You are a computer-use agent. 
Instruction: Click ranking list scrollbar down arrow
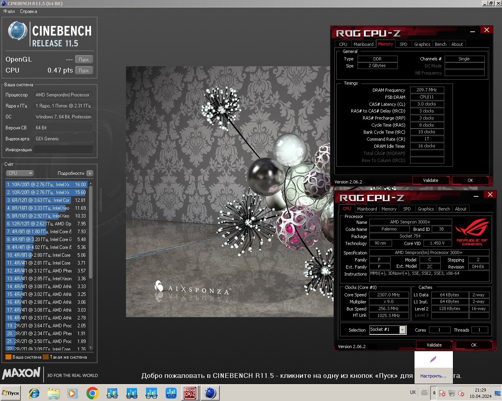pyautogui.click(x=91, y=347)
